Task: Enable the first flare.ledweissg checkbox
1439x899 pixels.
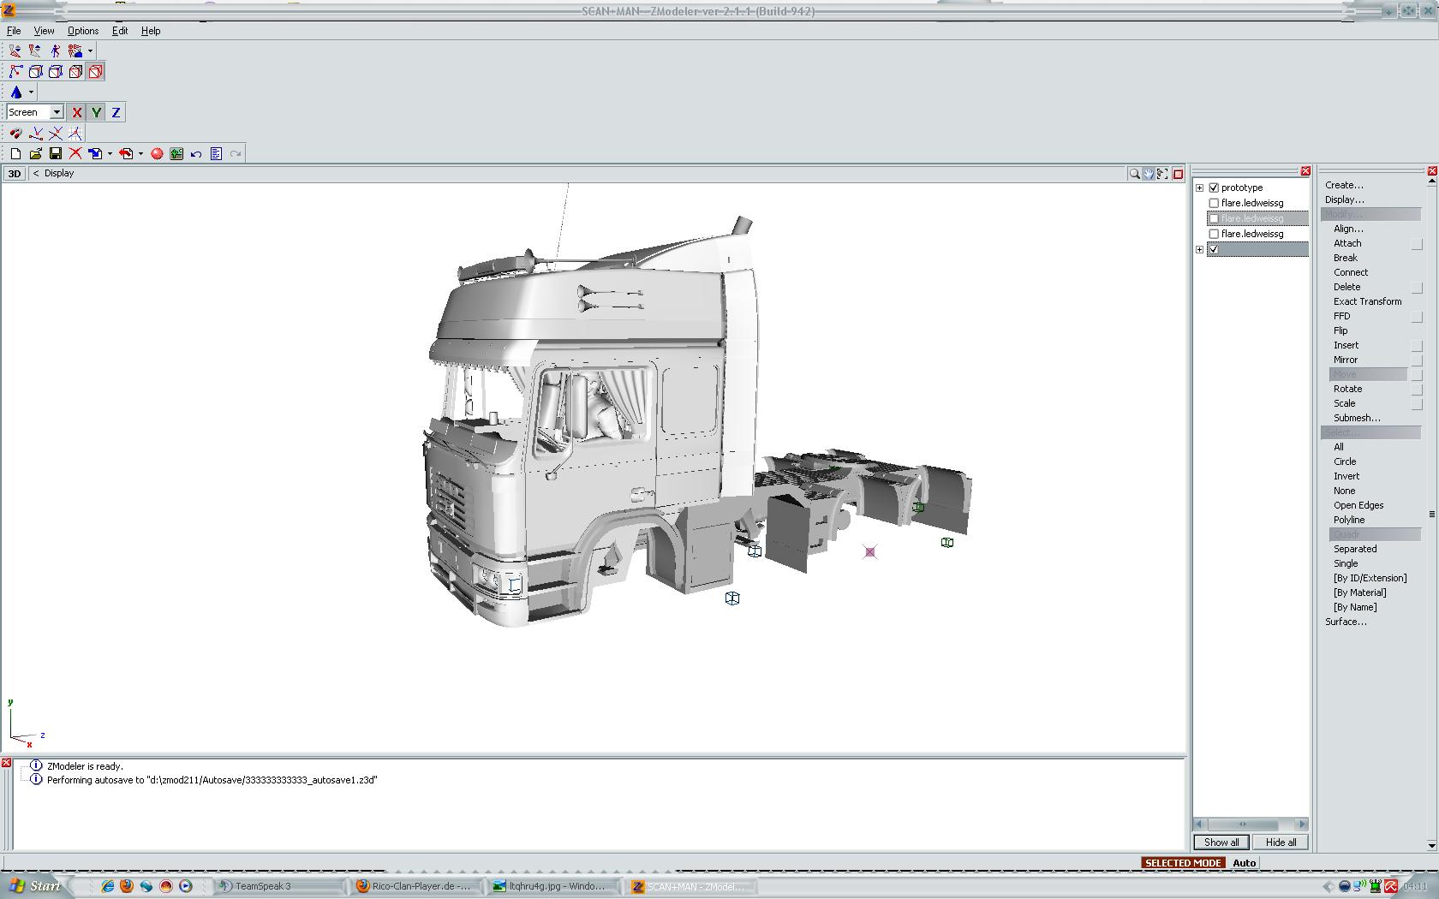Action: coord(1214,203)
